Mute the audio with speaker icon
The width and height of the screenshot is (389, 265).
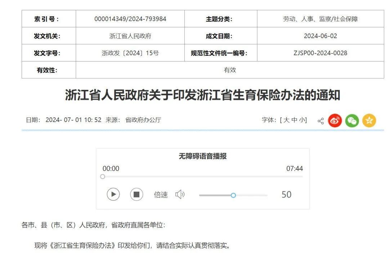coord(180,195)
